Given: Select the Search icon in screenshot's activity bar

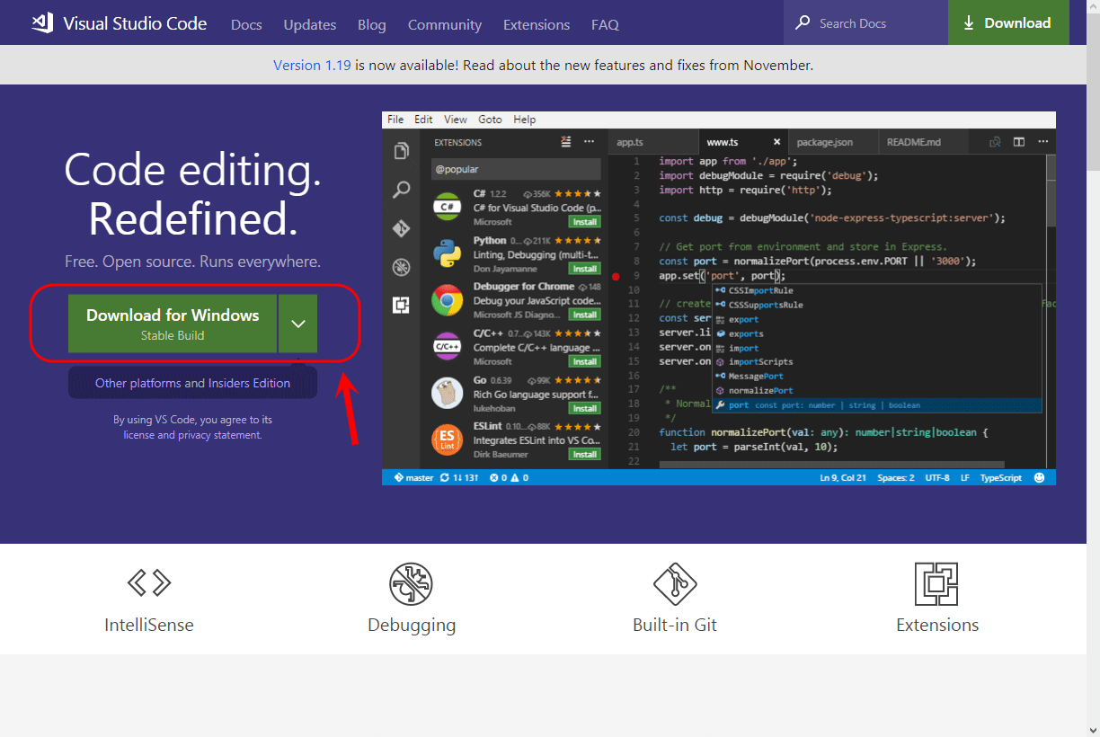Looking at the screenshot, I should coord(401,190).
